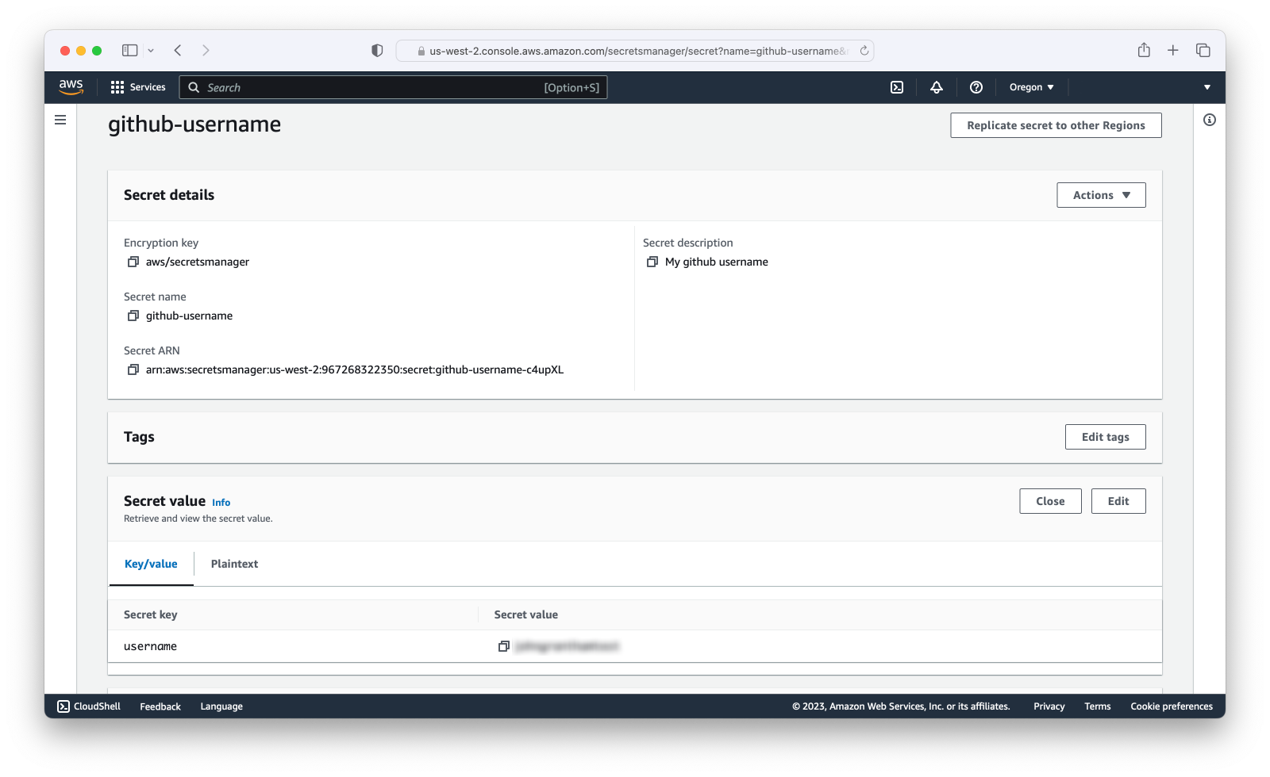Image resolution: width=1270 pixels, height=777 pixels.
Task: Open the Services grid menu
Action: [x=138, y=87]
